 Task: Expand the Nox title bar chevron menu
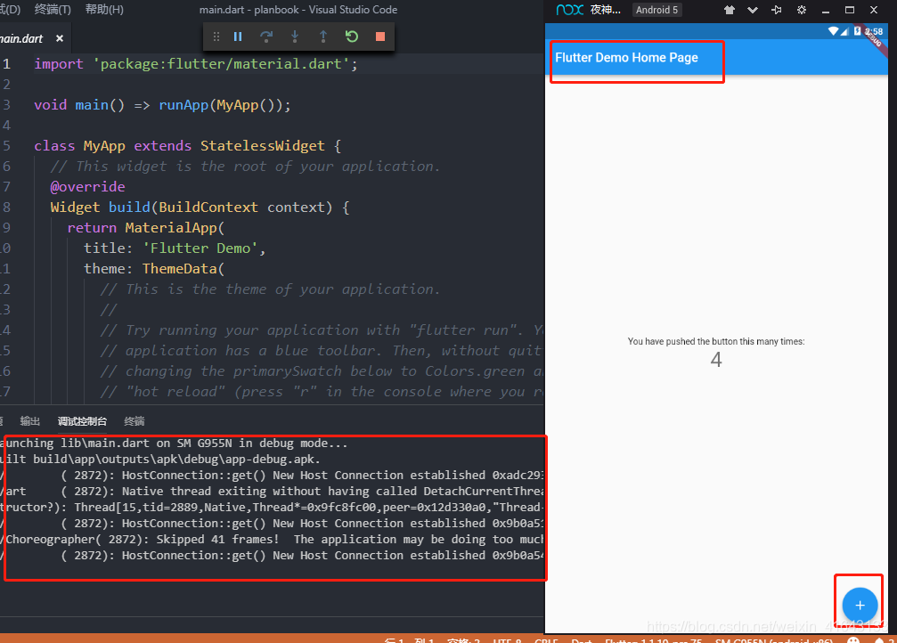click(753, 10)
